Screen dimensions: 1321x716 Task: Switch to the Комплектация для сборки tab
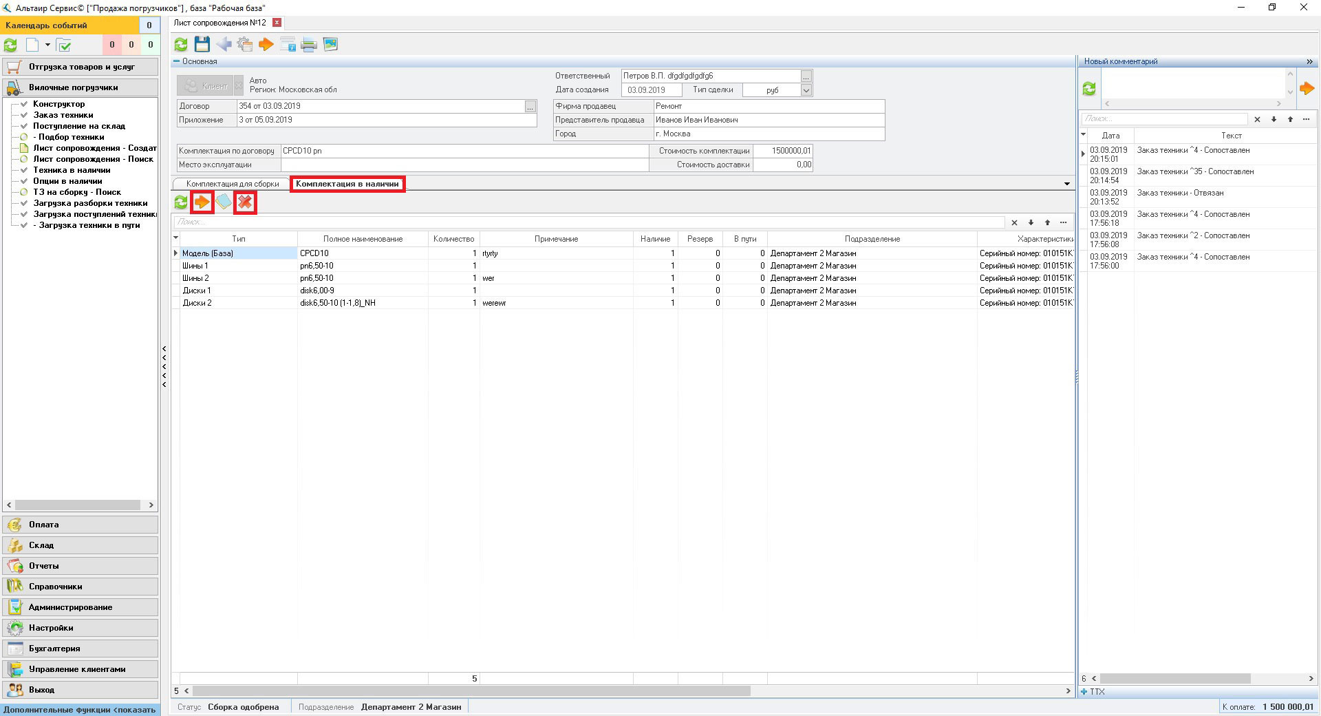(x=233, y=184)
